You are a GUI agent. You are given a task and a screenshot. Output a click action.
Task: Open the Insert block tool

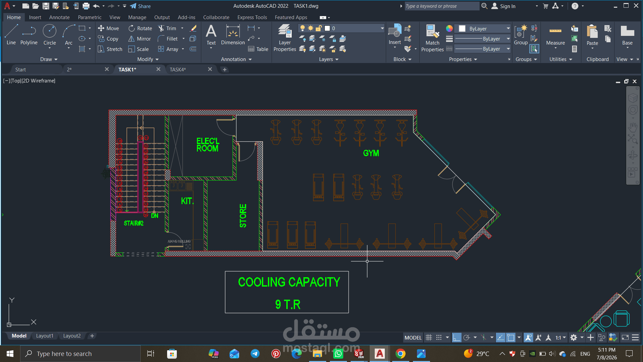(395, 35)
